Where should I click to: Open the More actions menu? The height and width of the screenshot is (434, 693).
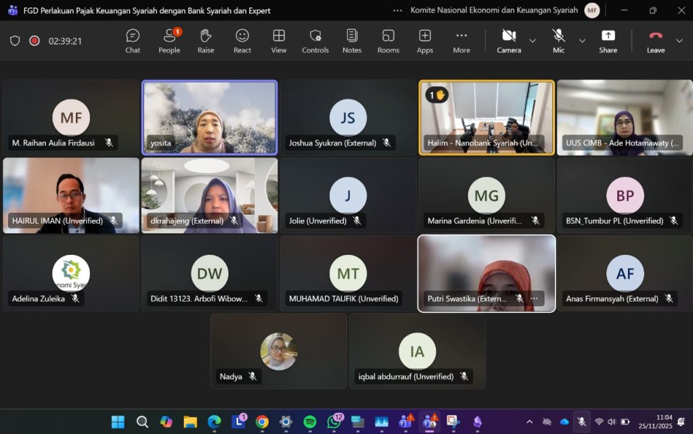[x=462, y=41]
